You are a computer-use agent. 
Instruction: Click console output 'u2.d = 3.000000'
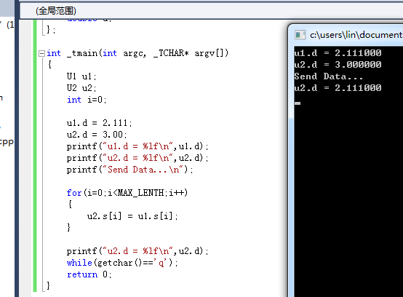click(338, 65)
